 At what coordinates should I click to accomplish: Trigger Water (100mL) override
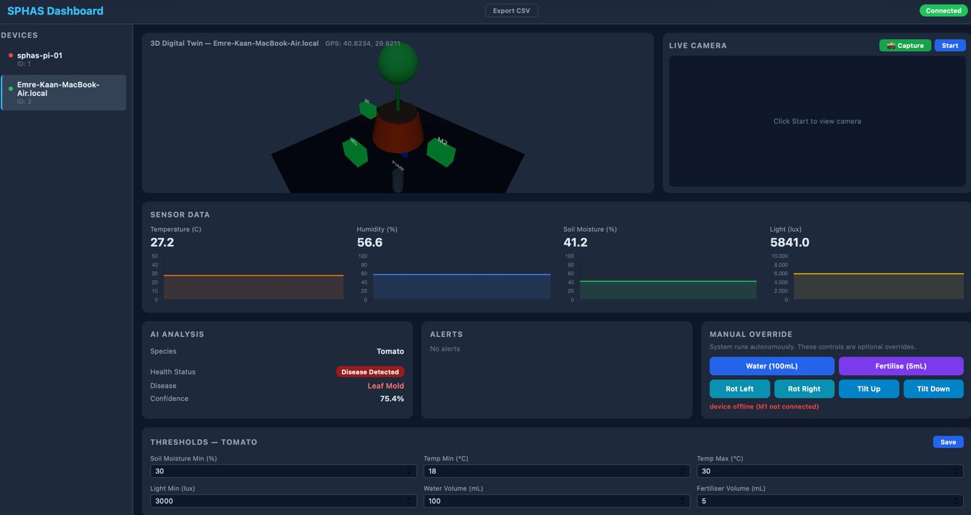(x=772, y=366)
